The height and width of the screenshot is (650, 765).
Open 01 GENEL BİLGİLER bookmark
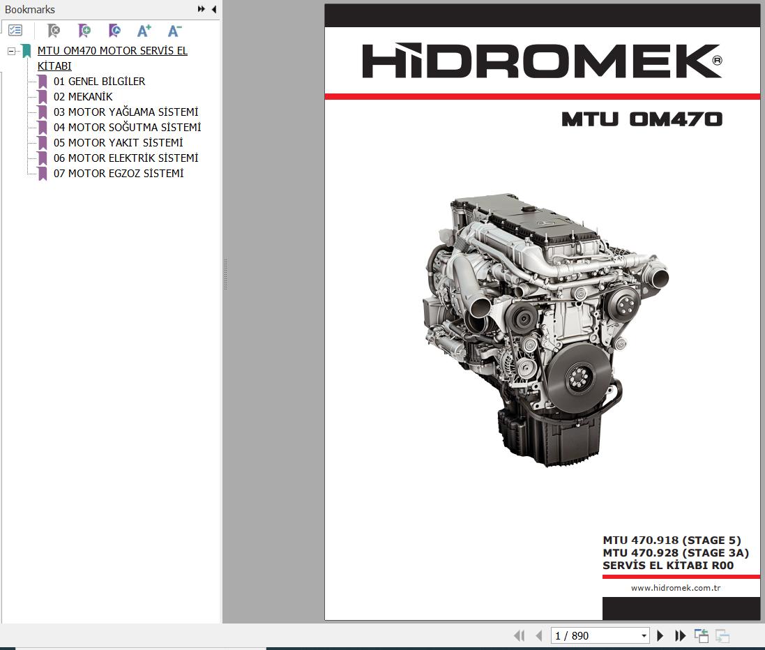(x=99, y=82)
